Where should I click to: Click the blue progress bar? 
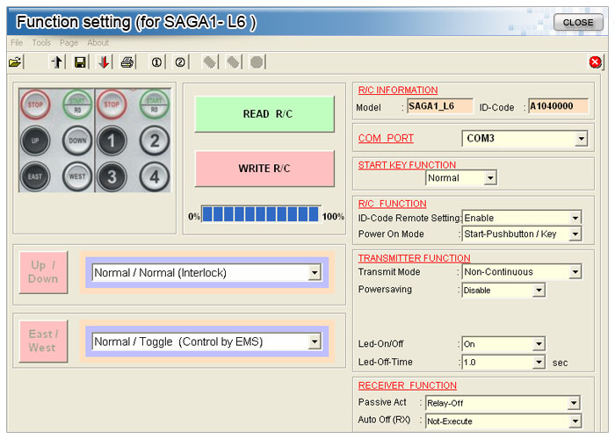(x=260, y=214)
